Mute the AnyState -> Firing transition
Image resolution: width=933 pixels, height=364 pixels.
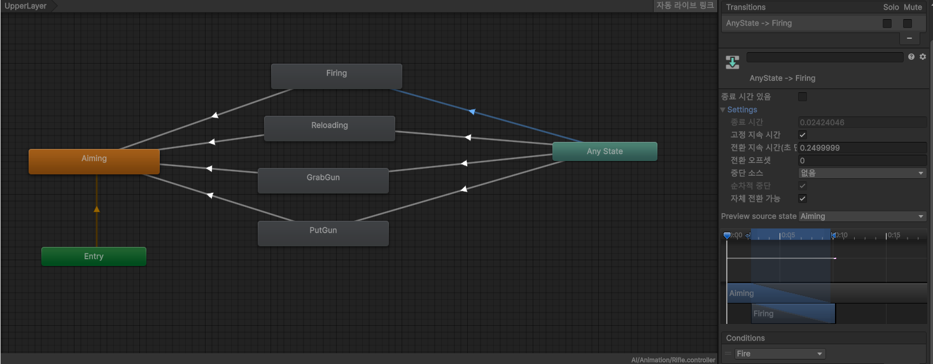tap(908, 24)
